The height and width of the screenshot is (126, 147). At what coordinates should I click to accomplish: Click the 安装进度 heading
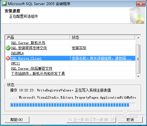(x=12, y=11)
